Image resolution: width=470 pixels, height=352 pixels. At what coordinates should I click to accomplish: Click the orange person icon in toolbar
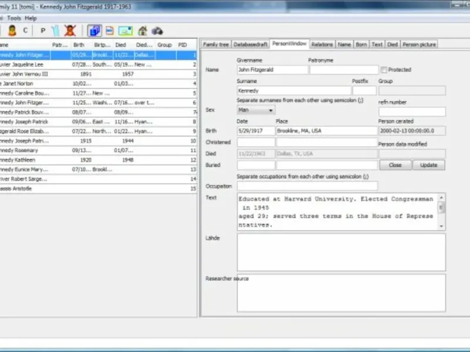point(12,31)
